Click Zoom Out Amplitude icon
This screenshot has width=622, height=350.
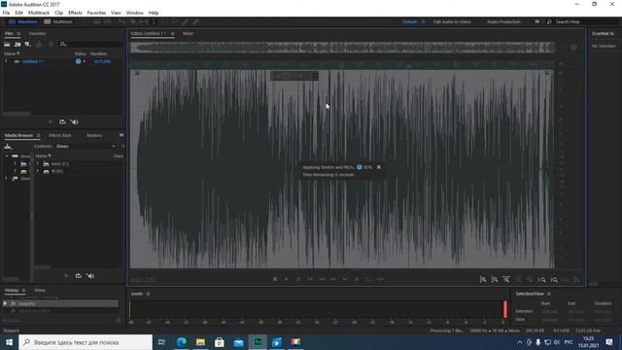point(495,280)
